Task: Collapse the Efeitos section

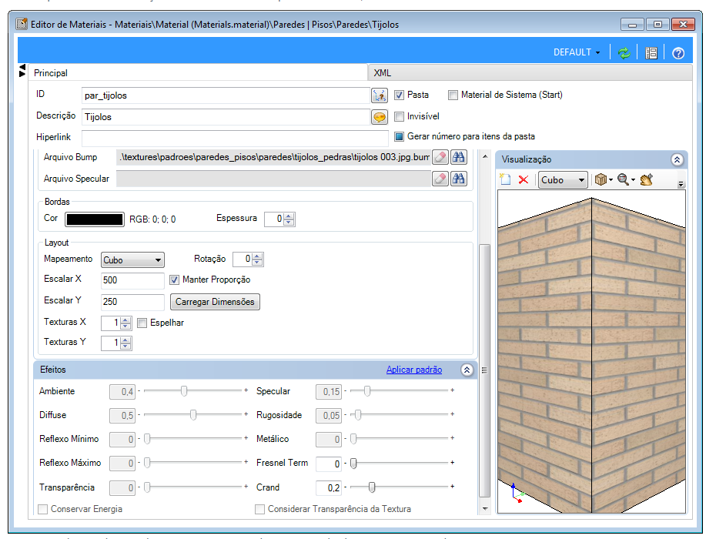Action: 467,370
